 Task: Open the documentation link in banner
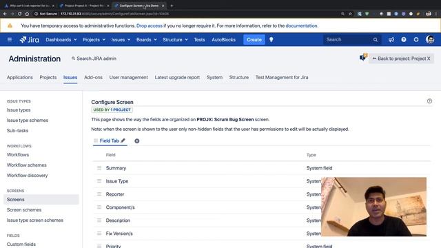click(x=301, y=25)
